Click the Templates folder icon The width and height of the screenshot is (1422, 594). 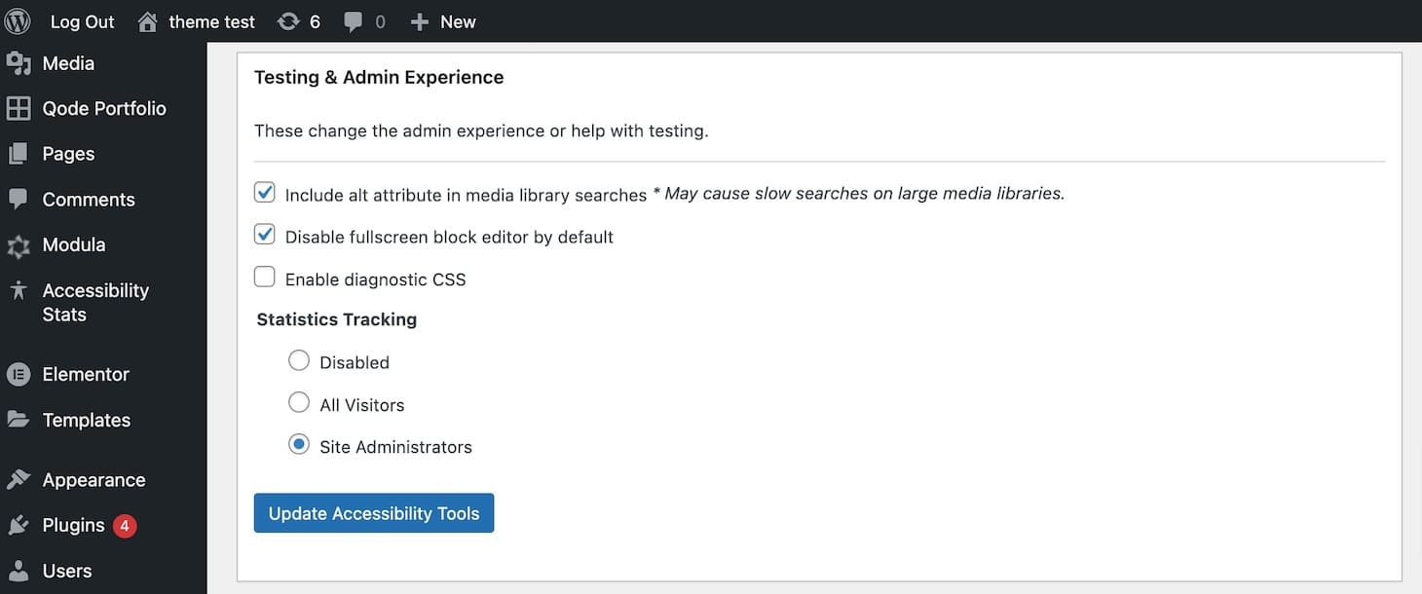(x=19, y=420)
